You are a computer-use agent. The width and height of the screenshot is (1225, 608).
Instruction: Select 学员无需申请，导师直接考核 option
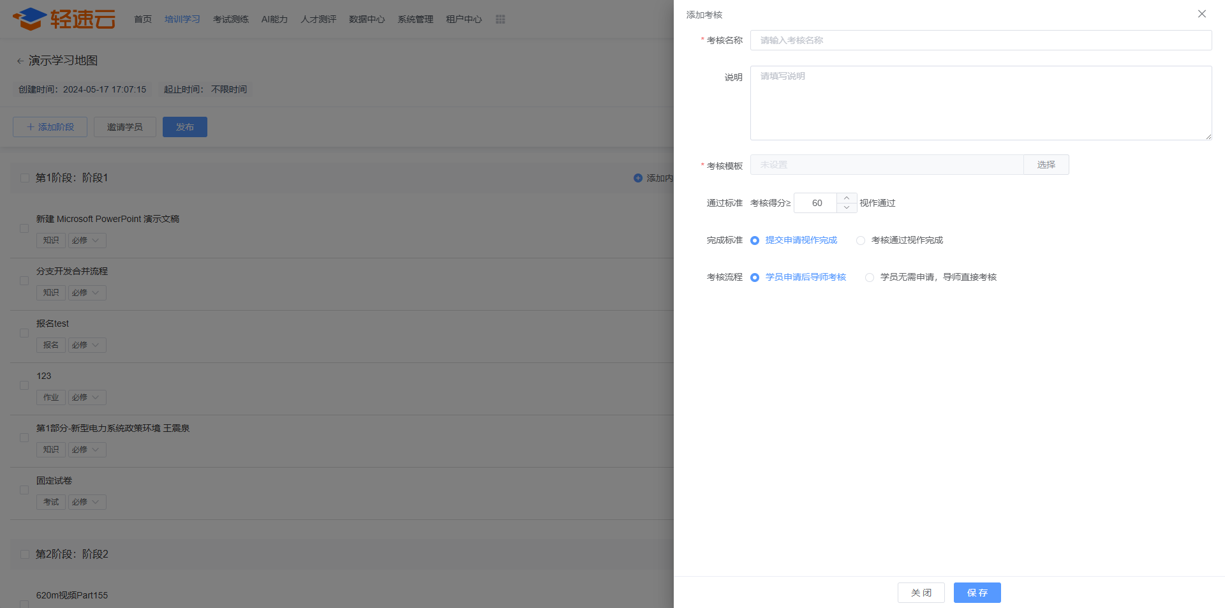click(870, 278)
